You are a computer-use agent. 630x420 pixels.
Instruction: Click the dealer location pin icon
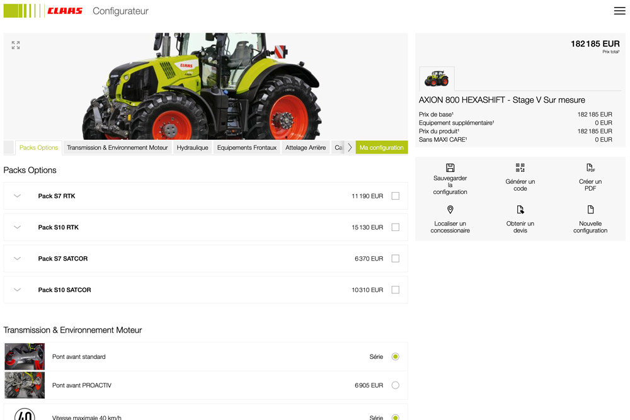[x=450, y=210]
